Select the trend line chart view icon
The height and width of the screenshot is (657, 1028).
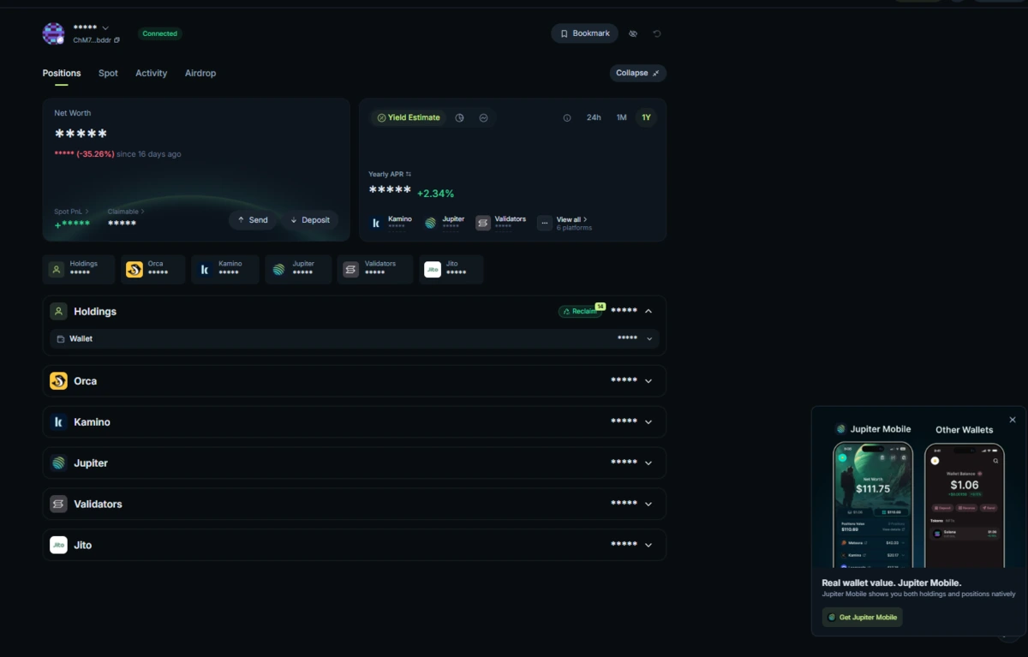click(x=484, y=117)
